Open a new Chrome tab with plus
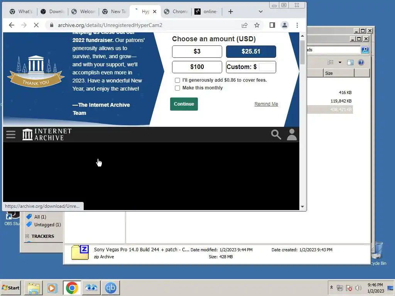The image size is (395, 296). click(x=231, y=12)
